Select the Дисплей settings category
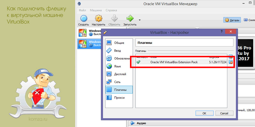The image size is (255, 127). [x=119, y=74]
